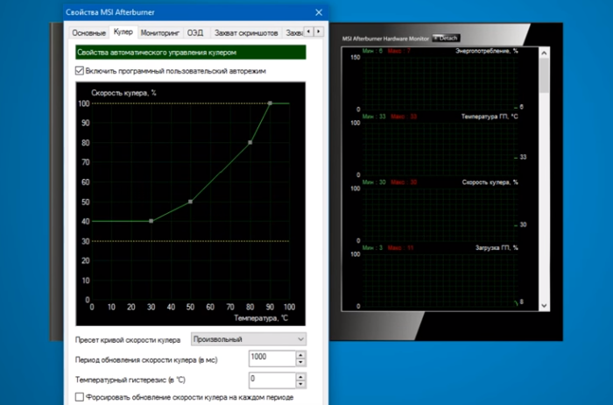Select the Кулер tab
Image resolution: width=613 pixels, height=405 pixels.
(x=123, y=32)
